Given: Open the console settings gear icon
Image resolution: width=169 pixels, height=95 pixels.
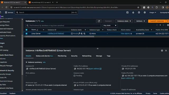Looking at the screenshot, I should point(145,12).
